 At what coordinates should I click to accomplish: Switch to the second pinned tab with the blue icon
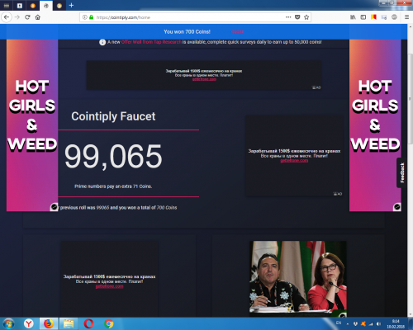pos(20,6)
